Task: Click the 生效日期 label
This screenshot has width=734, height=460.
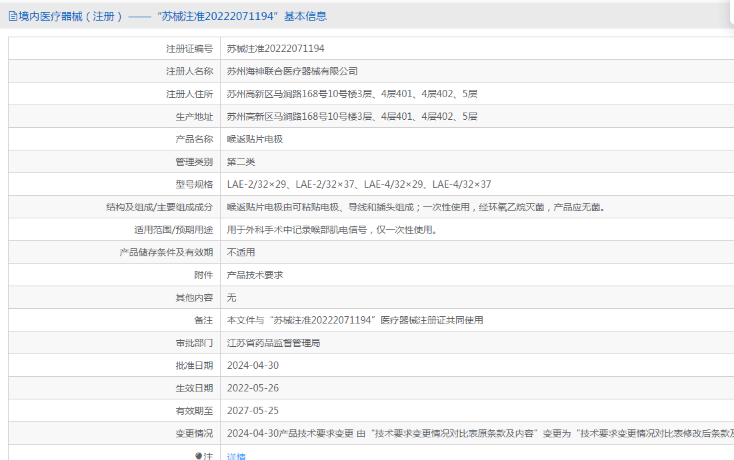Action: (x=194, y=388)
